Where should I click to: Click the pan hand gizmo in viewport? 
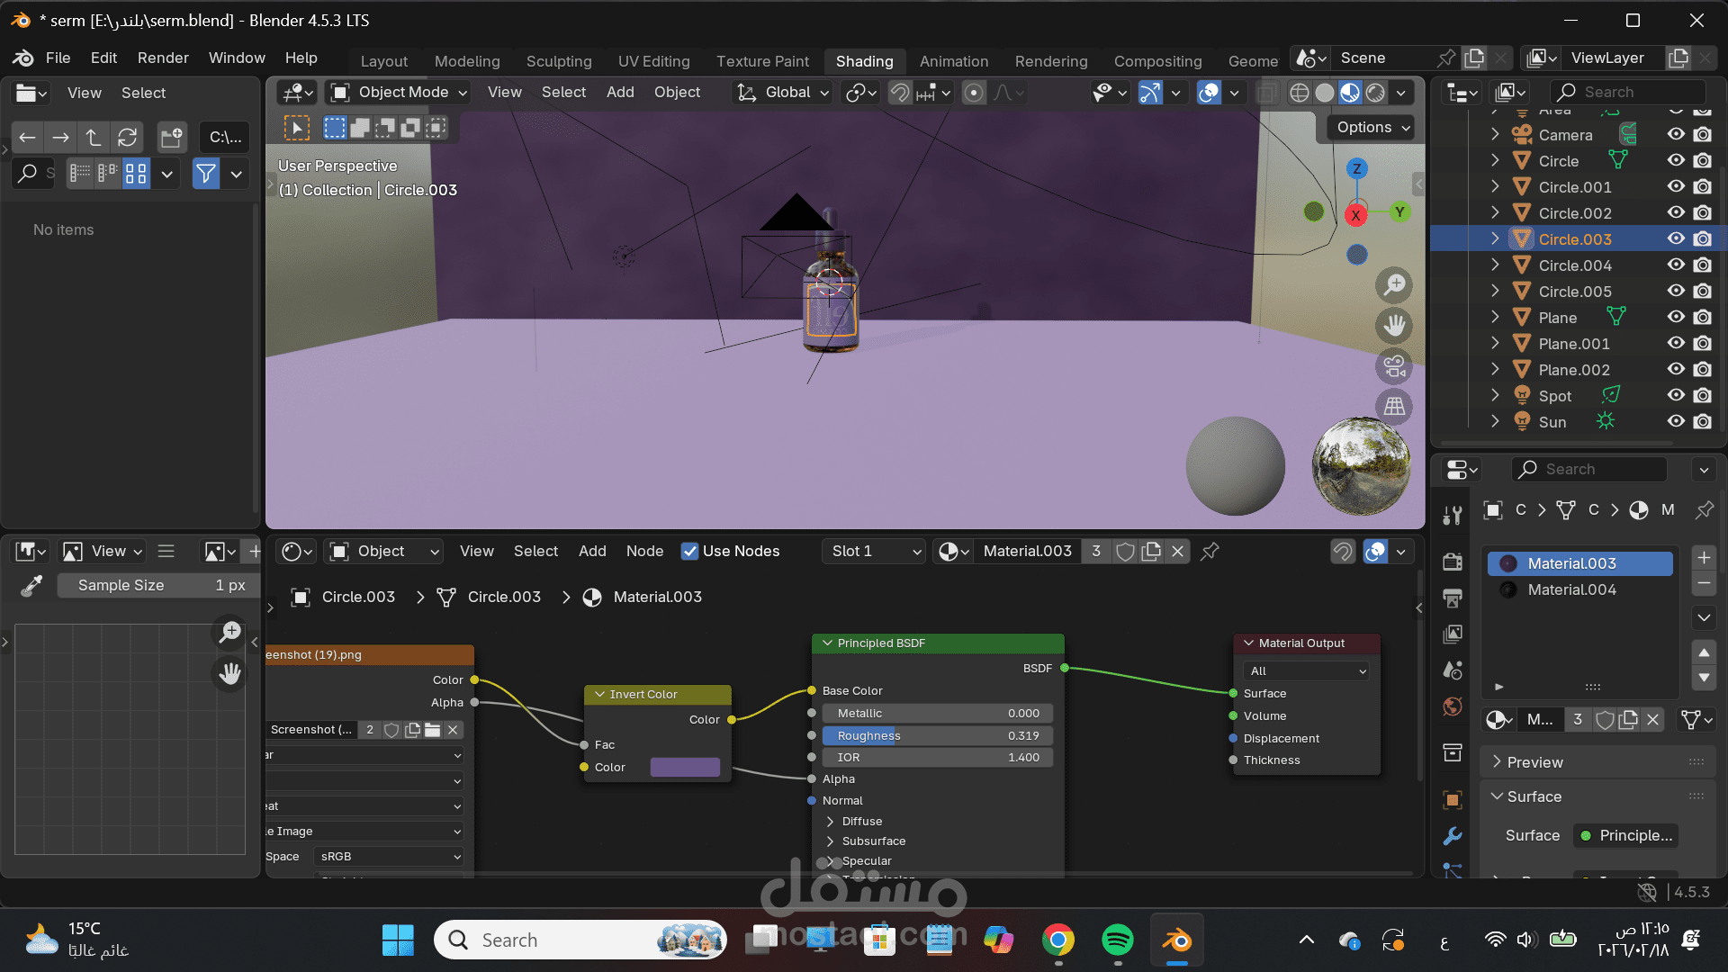tap(1394, 326)
